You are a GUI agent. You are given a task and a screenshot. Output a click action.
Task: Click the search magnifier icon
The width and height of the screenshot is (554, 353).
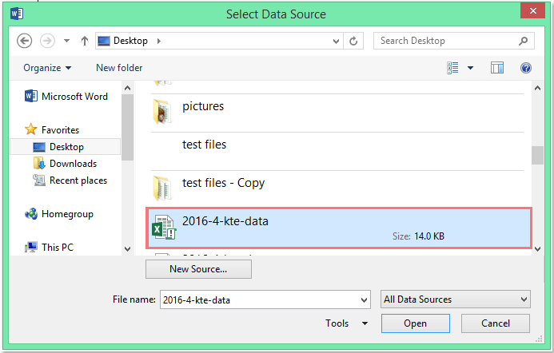[x=524, y=41]
